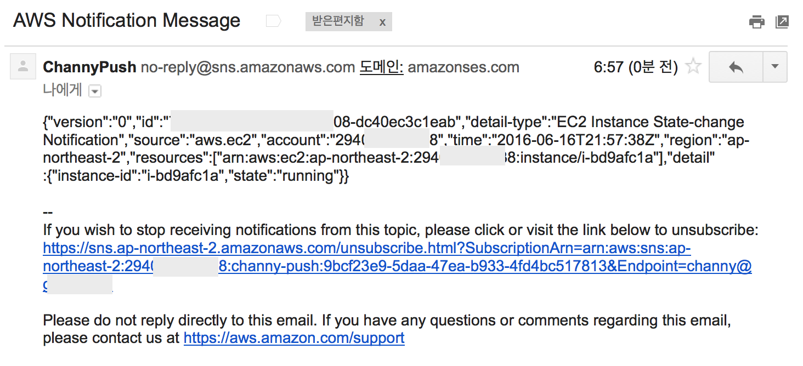The width and height of the screenshot is (803, 366).
Task: Open email in new window icon
Action: (x=782, y=22)
